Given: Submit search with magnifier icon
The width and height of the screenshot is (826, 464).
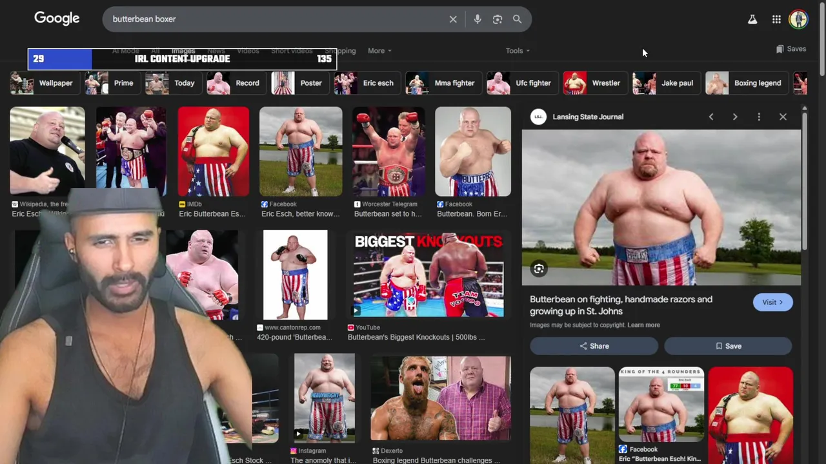Looking at the screenshot, I should coord(517,19).
